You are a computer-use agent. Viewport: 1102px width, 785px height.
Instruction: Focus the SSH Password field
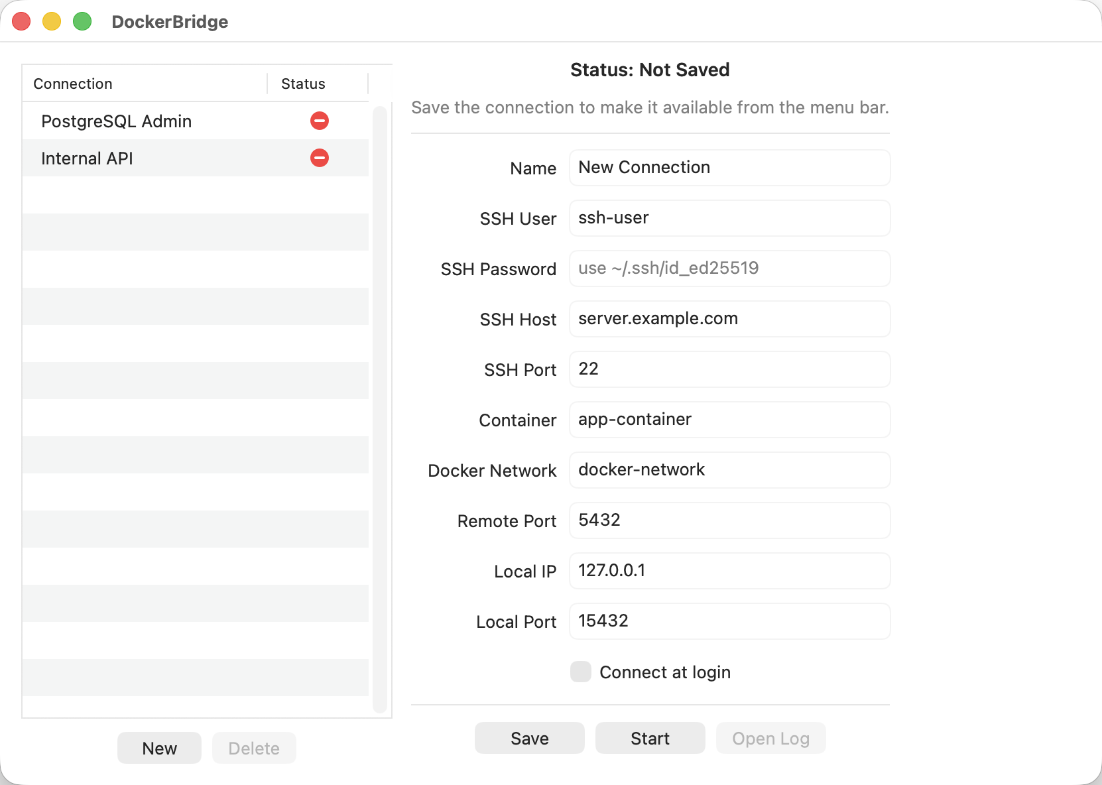tap(729, 269)
